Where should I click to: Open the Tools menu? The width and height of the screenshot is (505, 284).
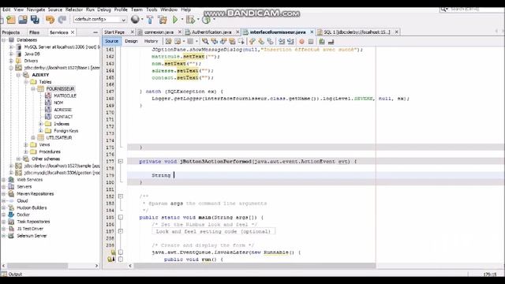point(151,9)
